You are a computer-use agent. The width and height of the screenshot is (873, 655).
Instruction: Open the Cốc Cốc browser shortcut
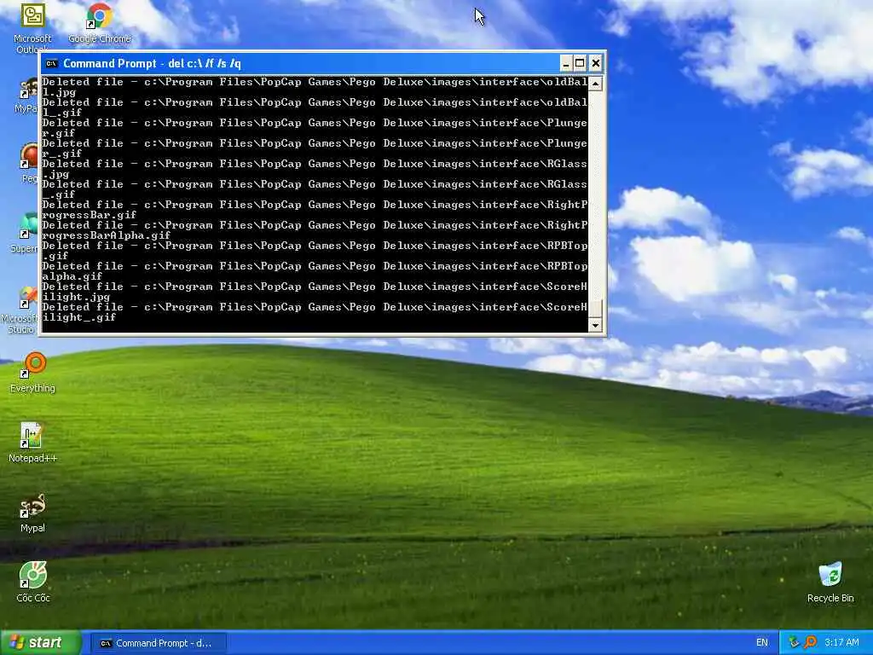click(x=32, y=582)
